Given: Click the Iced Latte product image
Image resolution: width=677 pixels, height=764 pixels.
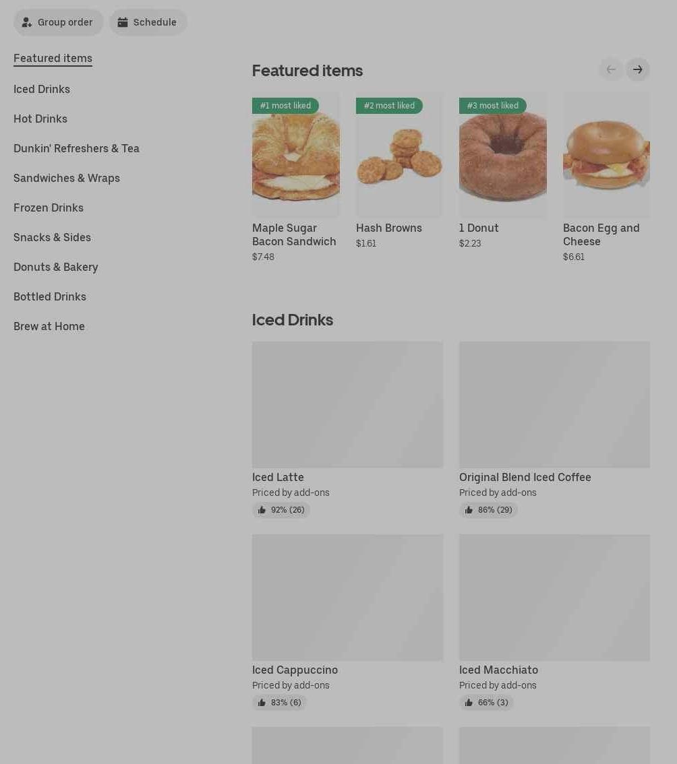Looking at the screenshot, I should point(348,404).
